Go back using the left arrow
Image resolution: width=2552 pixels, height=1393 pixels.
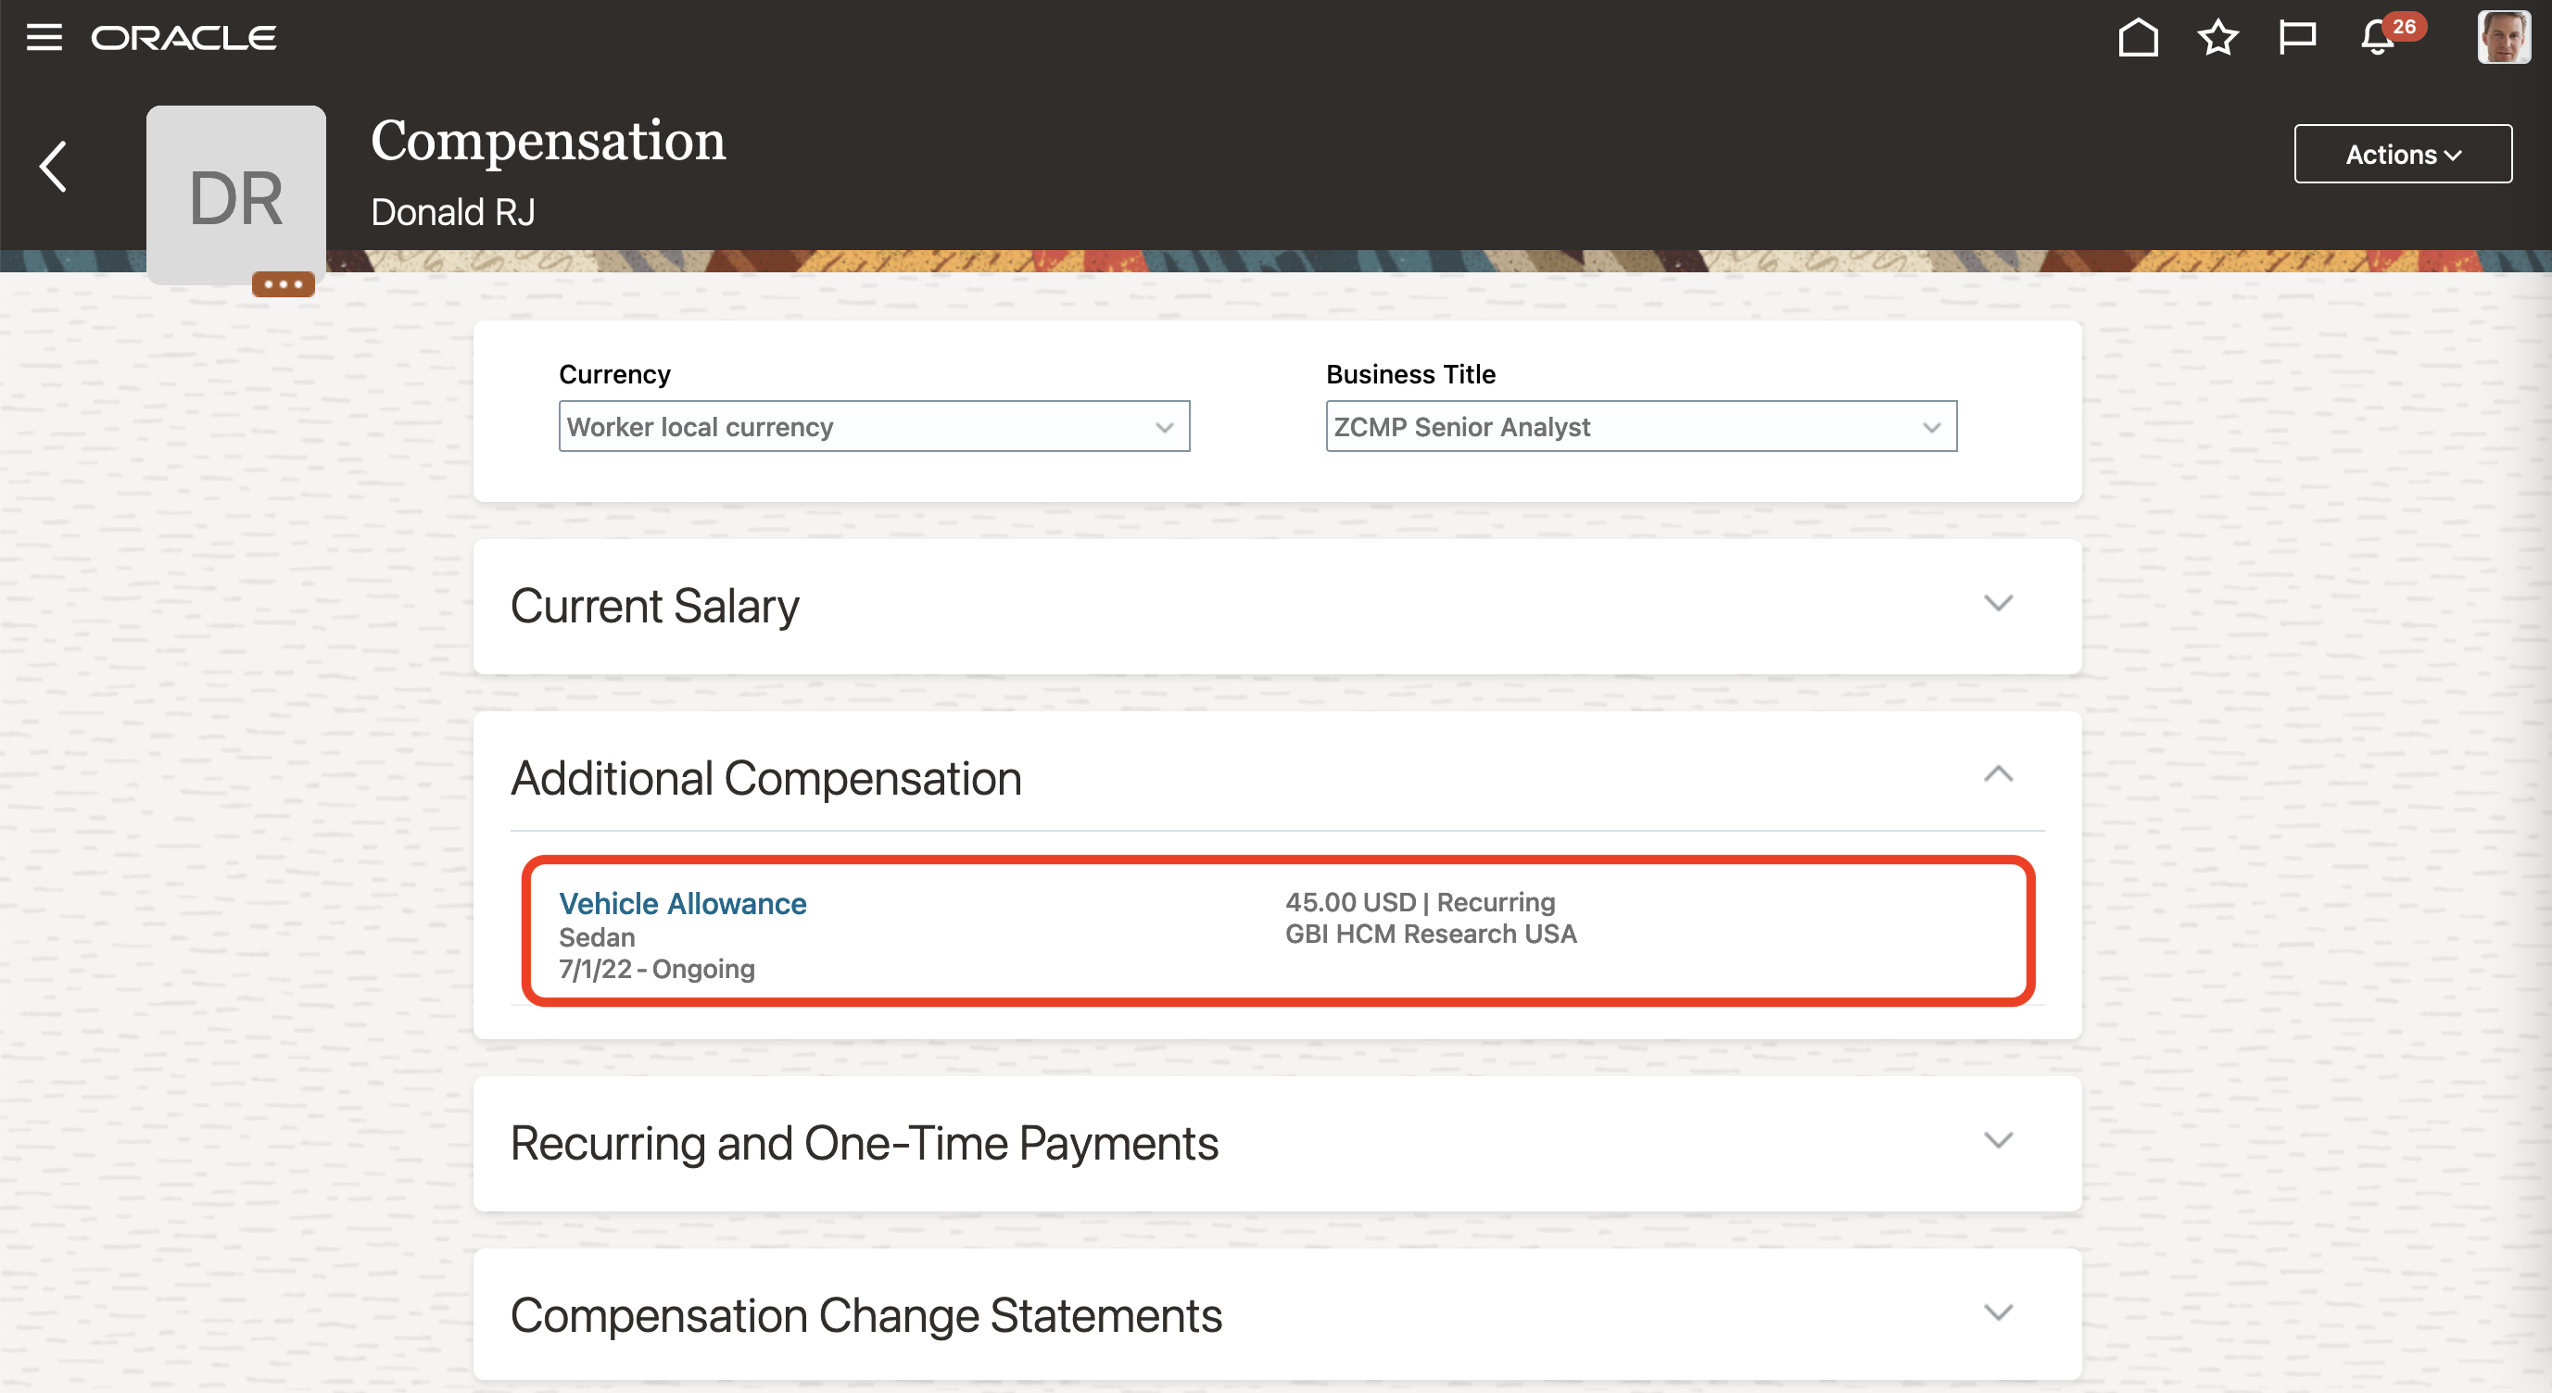54,166
